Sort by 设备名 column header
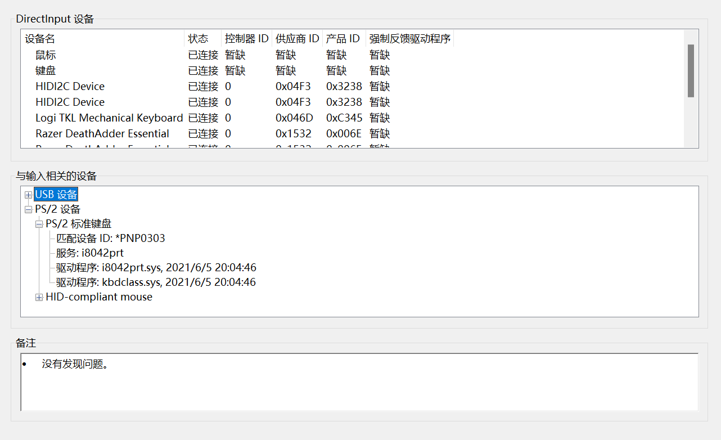This screenshot has width=721, height=440. click(x=103, y=39)
